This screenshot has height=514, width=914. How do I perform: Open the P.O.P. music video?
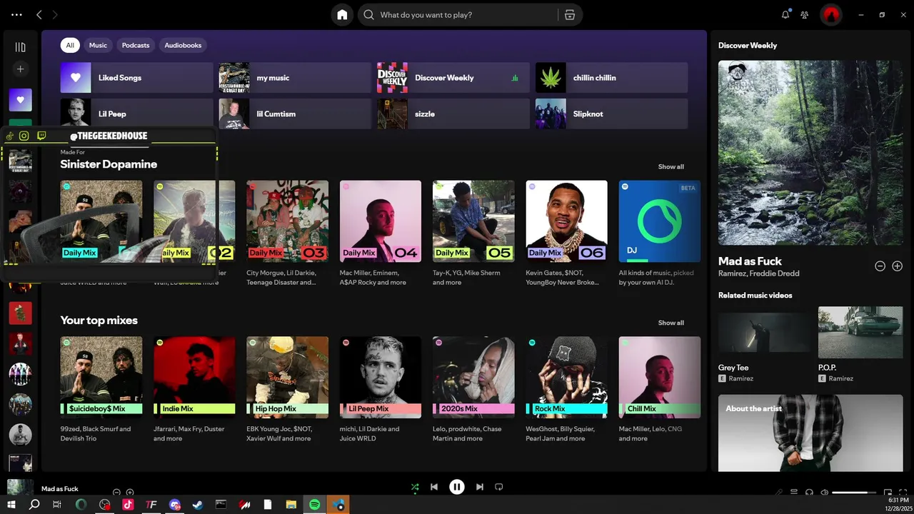pos(860,344)
